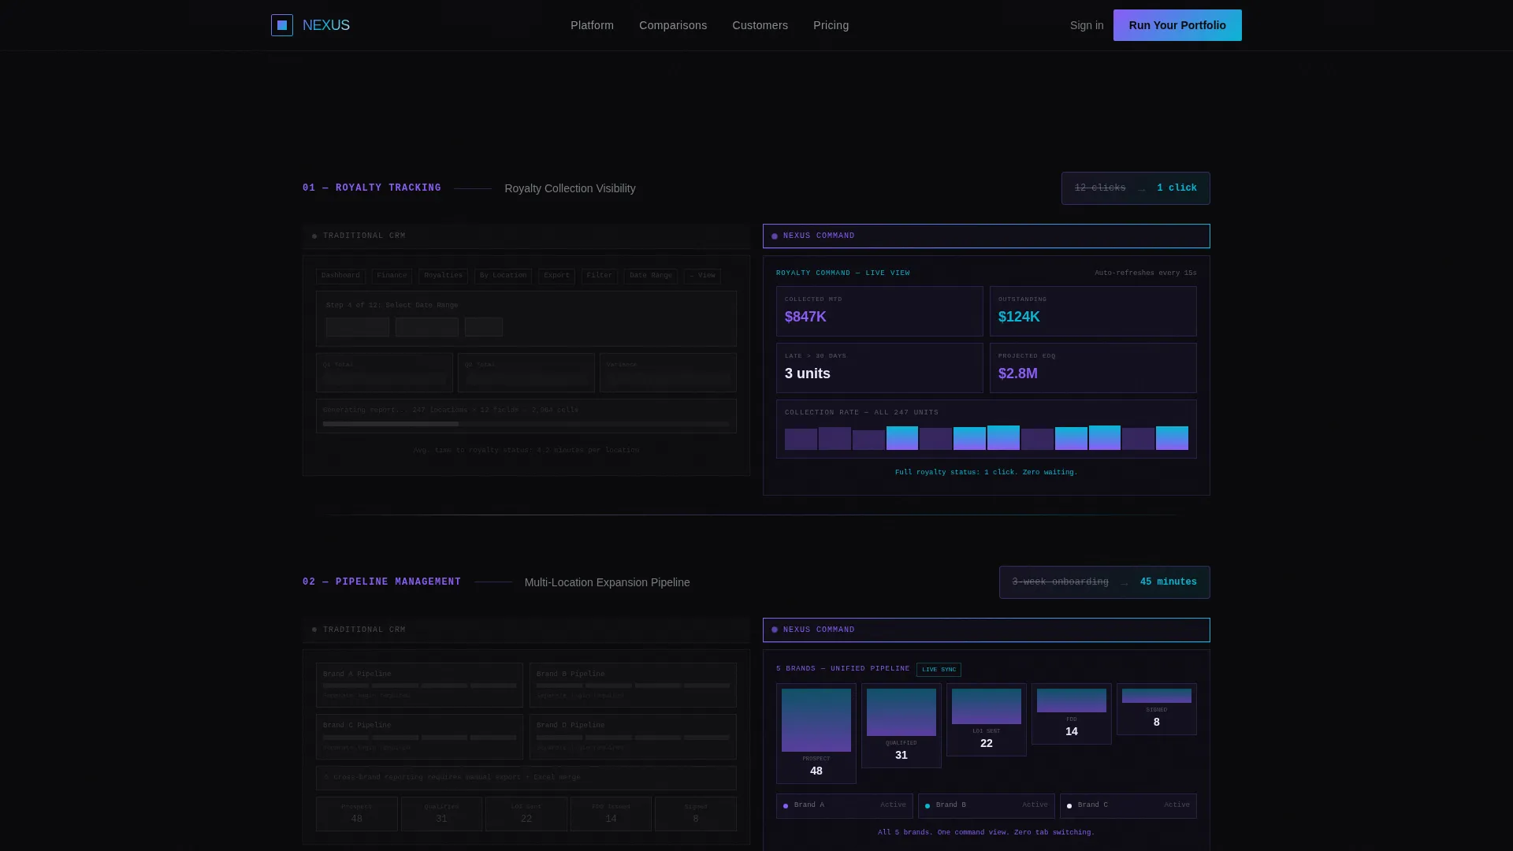Go to the Customers page
This screenshot has width=1513, height=851.
tap(760, 25)
